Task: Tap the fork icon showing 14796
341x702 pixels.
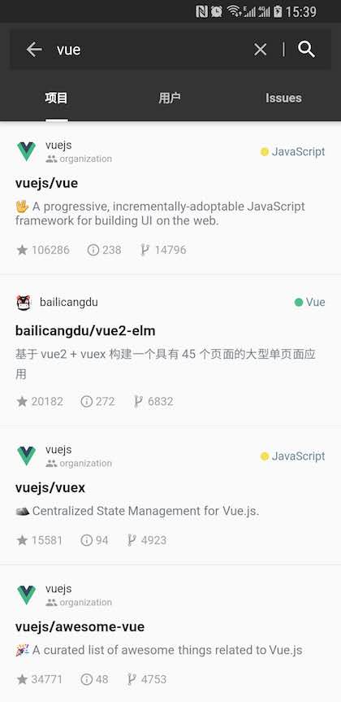Action: pyautogui.click(x=145, y=250)
